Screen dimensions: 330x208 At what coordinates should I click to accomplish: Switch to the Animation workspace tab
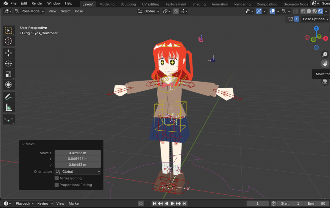220,4
